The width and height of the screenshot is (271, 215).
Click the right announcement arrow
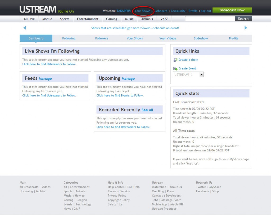tap(246, 28)
